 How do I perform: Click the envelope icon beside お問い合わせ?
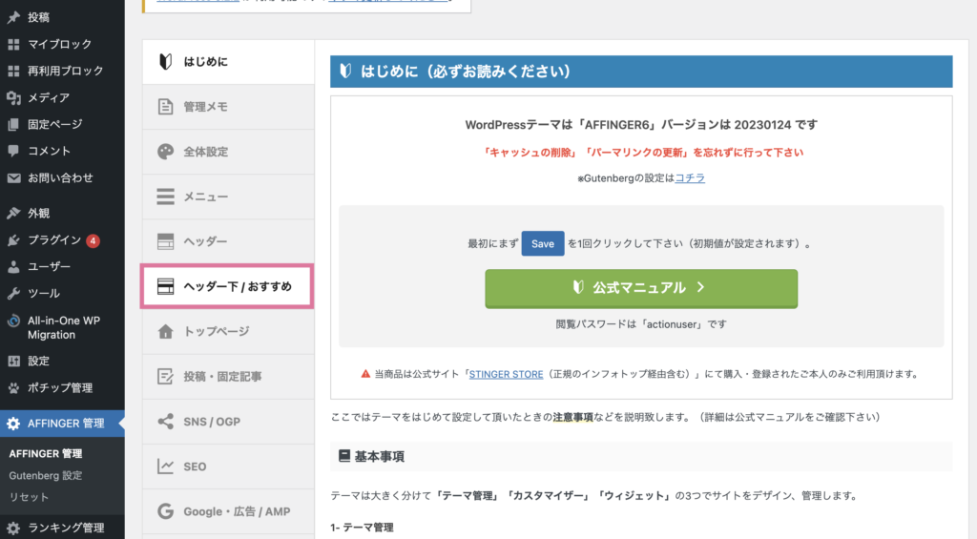click(13, 178)
